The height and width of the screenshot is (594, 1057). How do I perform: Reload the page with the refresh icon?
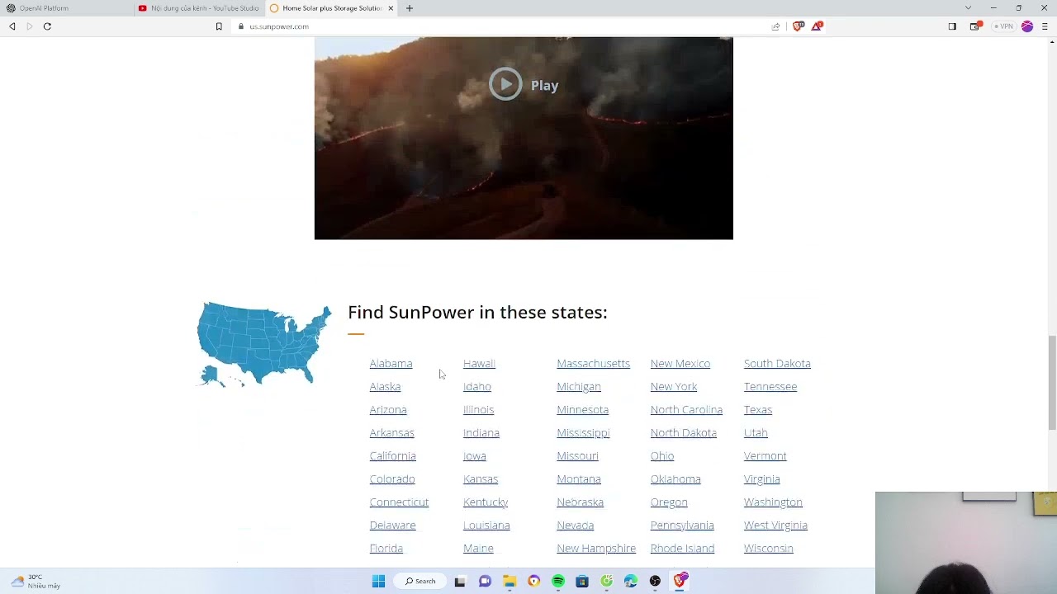[x=47, y=26]
